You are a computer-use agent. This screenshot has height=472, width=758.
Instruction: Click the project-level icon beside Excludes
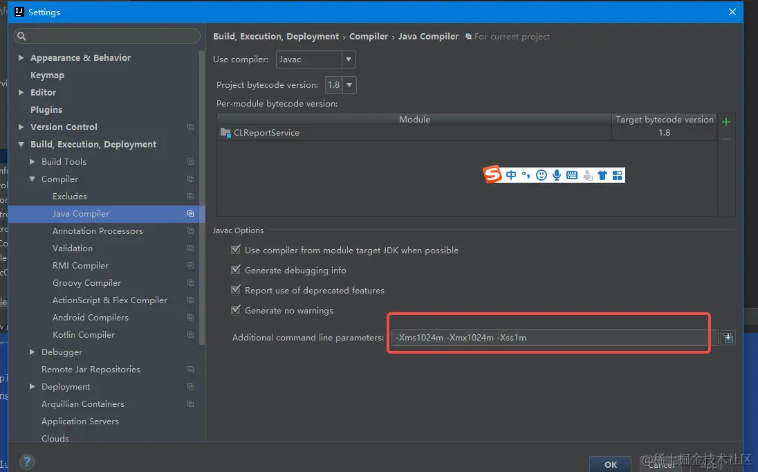190,197
